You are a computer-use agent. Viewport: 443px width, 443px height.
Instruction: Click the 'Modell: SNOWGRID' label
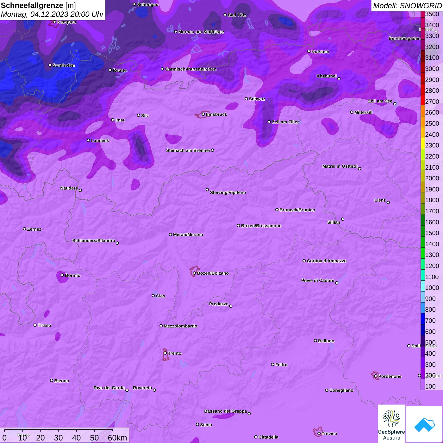(407, 6)
